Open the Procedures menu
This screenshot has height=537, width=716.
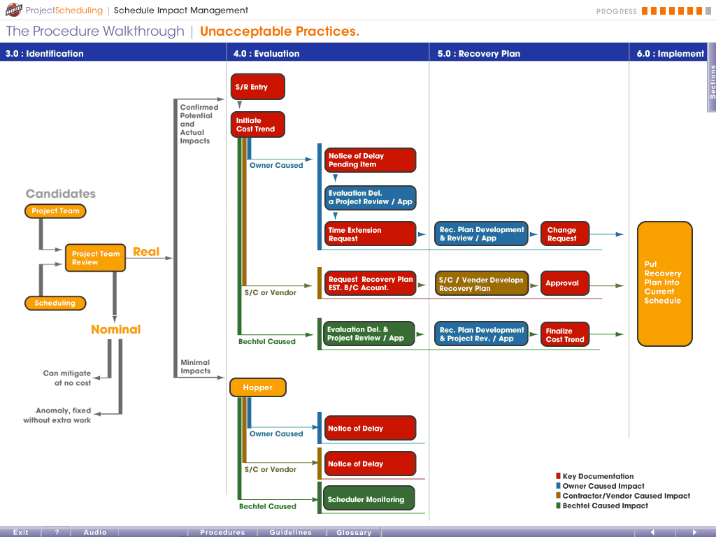coord(222,532)
